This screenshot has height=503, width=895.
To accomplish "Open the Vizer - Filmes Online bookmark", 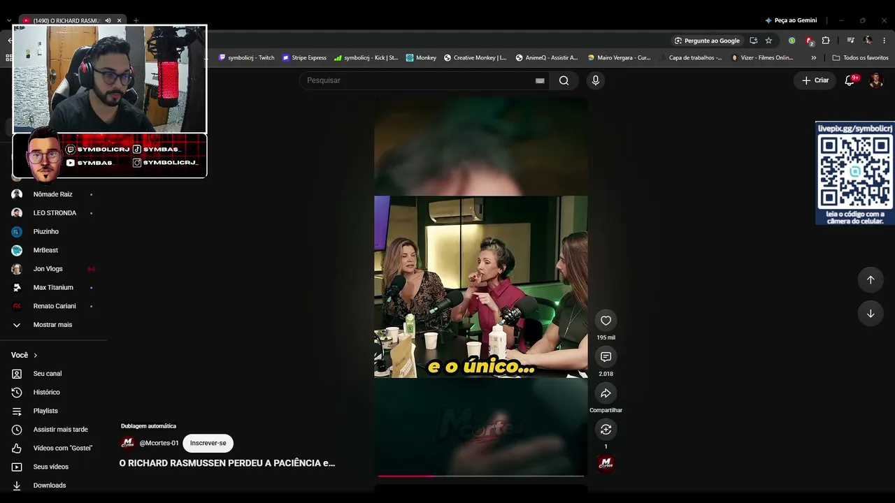I will pos(762,58).
